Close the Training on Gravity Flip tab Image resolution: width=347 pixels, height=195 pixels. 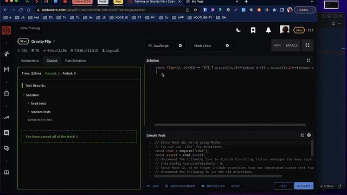click(x=179, y=2)
